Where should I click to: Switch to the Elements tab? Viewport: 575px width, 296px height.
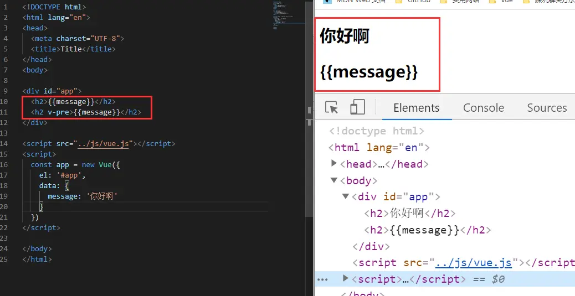click(416, 108)
